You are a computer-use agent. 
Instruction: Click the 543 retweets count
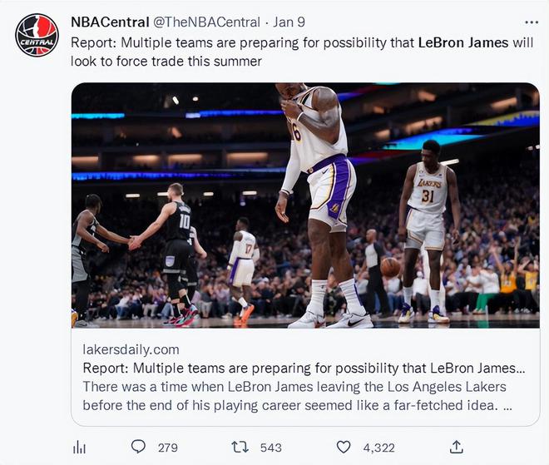(270, 448)
